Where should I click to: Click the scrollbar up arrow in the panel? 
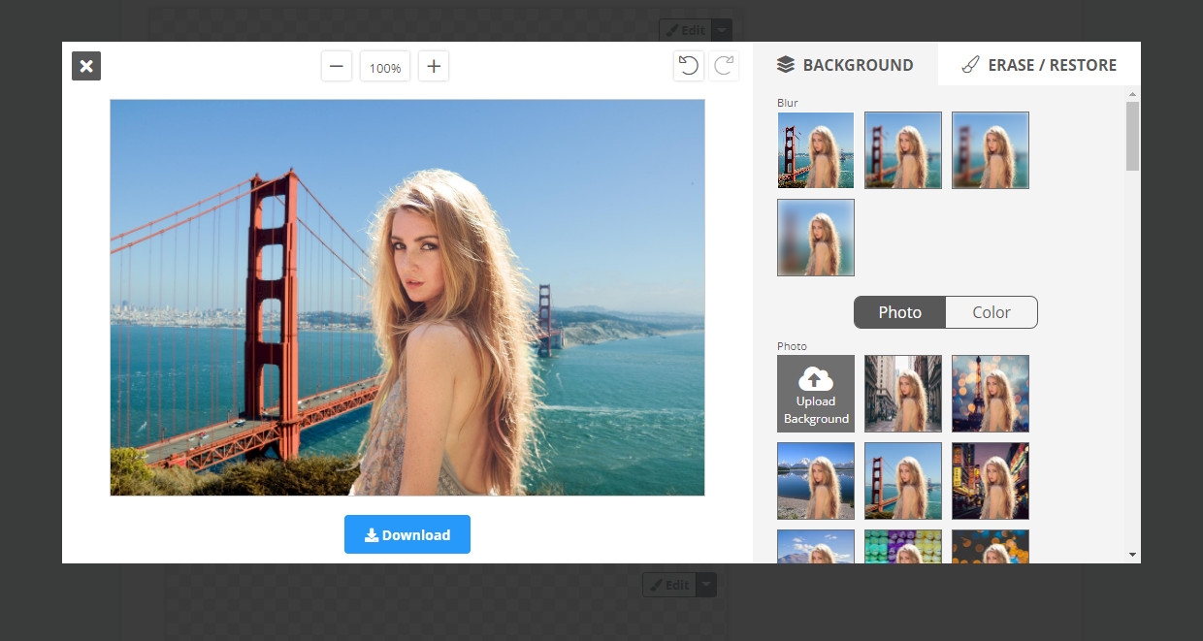tap(1132, 94)
